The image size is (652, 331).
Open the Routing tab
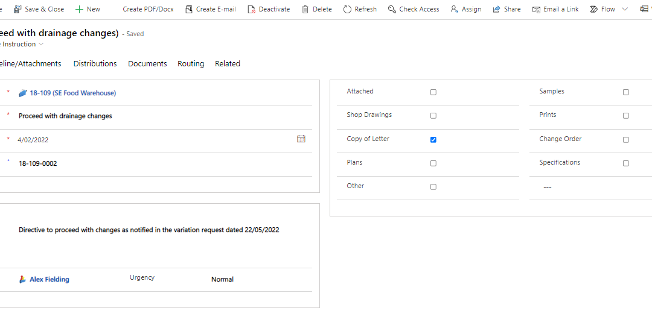click(x=191, y=63)
